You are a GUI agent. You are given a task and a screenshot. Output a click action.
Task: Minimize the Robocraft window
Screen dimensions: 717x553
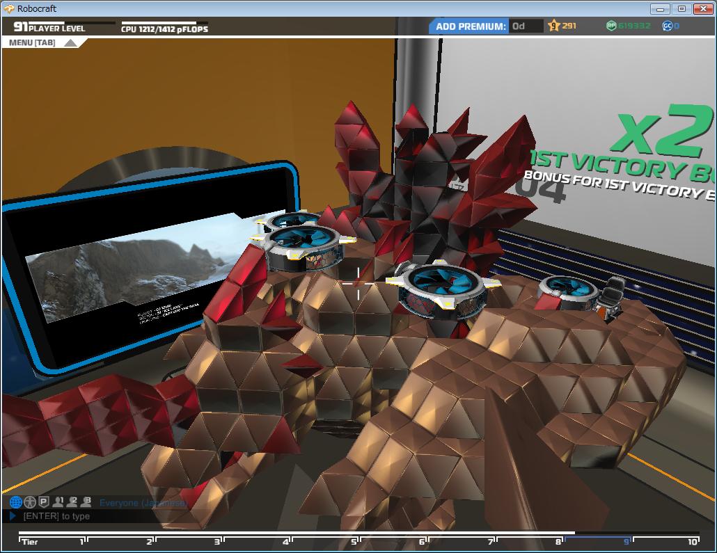pos(660,8)
